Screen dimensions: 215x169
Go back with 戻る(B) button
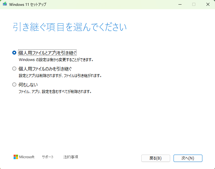coord(156,158)
